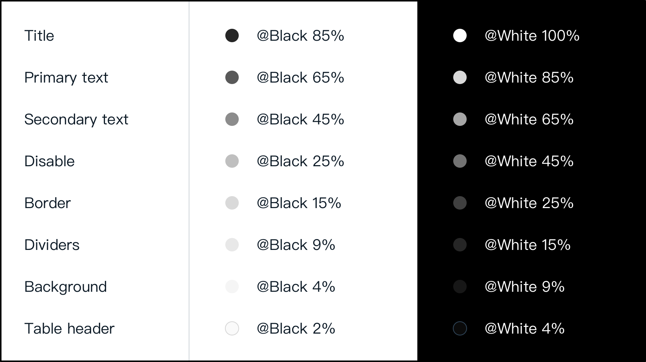Screen dimensions: 646x362
Task: Click the @Black 85% color dot
Action: (x=232, y=35)
